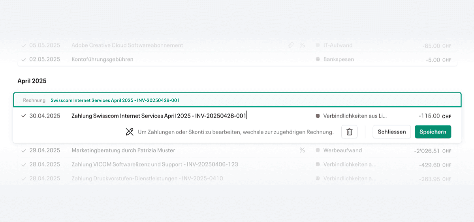Click the paperclip attachment icon on Adobe row
Image resolution: width=474 pixels, height=222 pixels.
coord(291,45)
